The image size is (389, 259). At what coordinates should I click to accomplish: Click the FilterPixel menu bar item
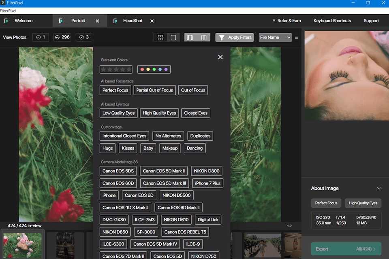click(x=8, y=11)
